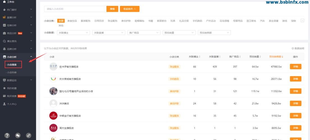The image size is (310, 140).
Task: Open 播主查找 via its magnifier icon
Action: click(x=4, y=41)
